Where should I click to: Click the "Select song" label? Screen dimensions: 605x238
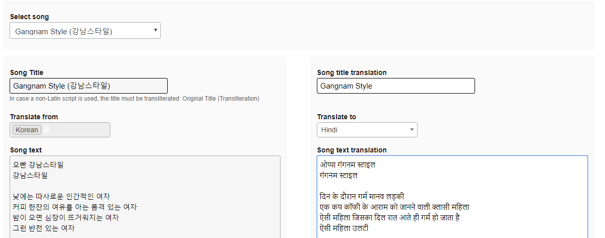click(x=29, y=17)
